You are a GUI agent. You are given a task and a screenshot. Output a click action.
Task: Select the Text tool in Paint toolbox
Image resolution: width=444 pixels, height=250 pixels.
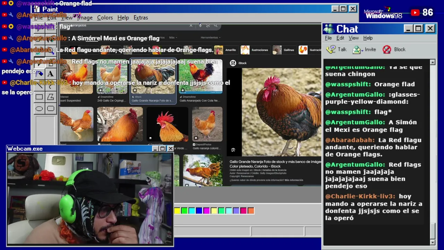[x=51, y=74]
